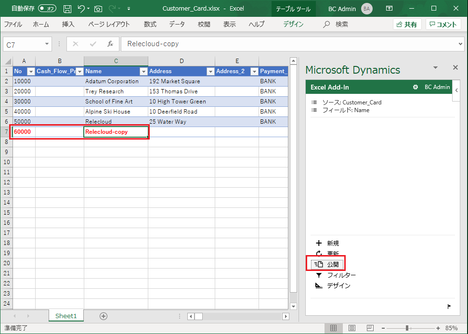
Task: Open the Undo history dropdown arrow
Action: [88, 9]
